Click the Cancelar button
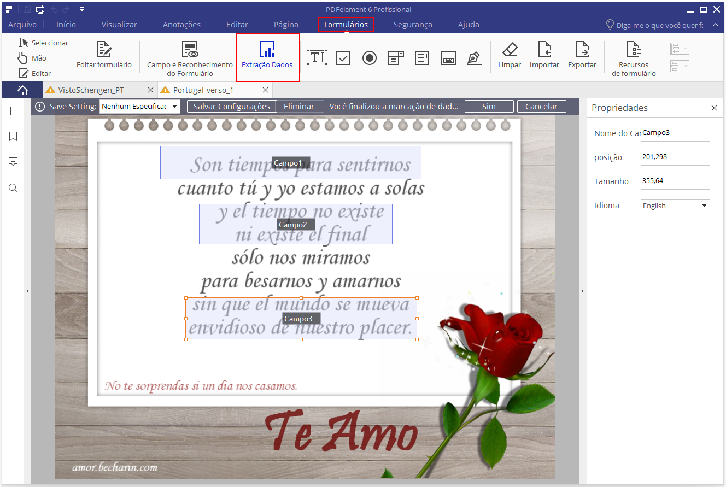This screenshot has height=487, width=726. pos(541,107)
